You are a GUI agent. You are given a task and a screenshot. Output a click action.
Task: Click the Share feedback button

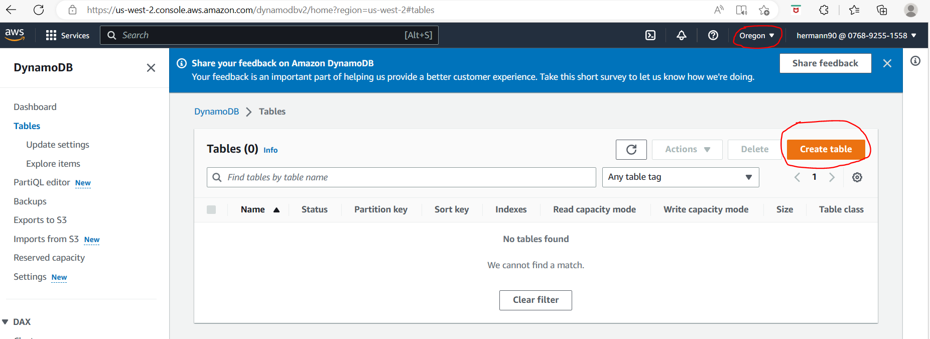point(825,63)
